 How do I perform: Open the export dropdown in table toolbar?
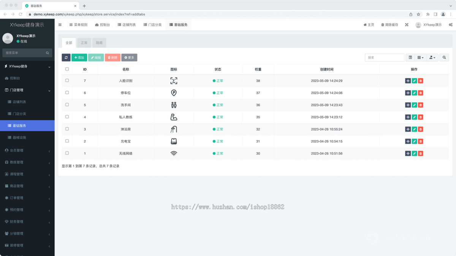tap(432, 58)
